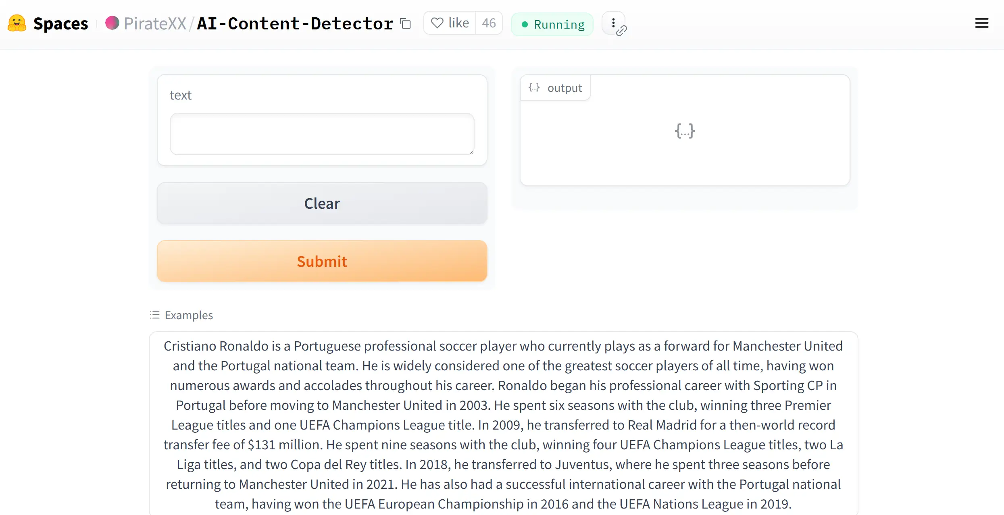Like this space with the heart button
This screenshot has height=515, width=1004.
coord(450,23)
